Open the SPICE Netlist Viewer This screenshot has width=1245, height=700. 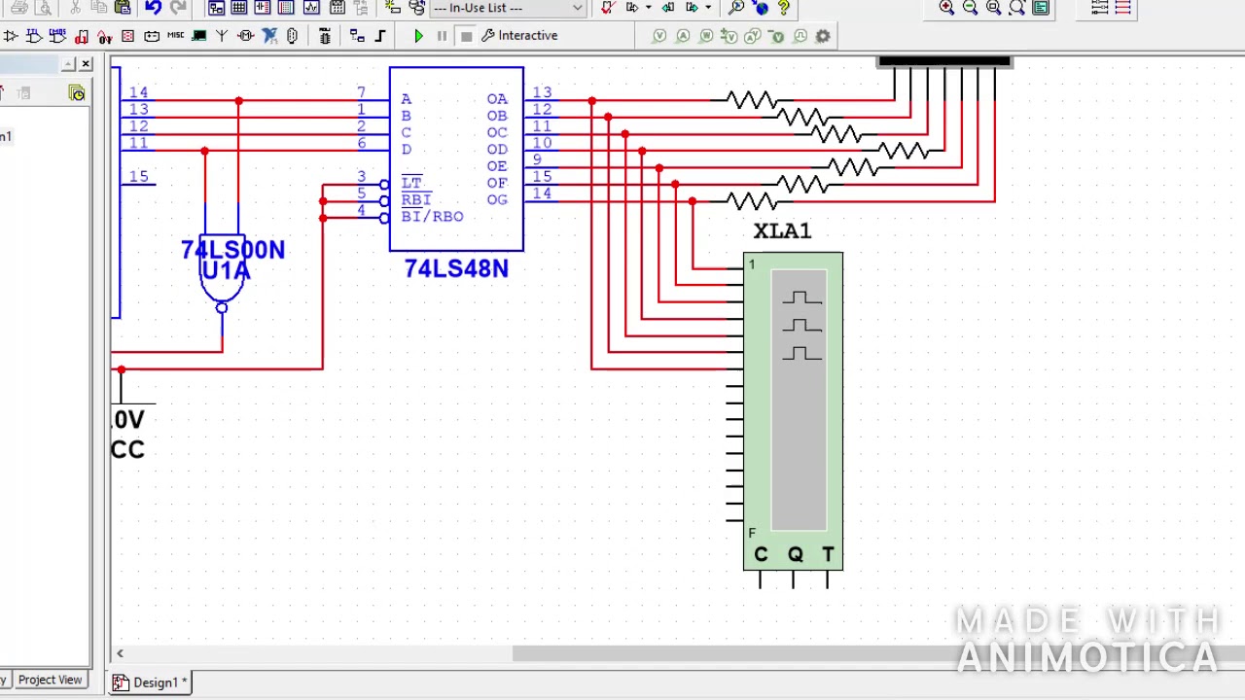coord(263,8)
